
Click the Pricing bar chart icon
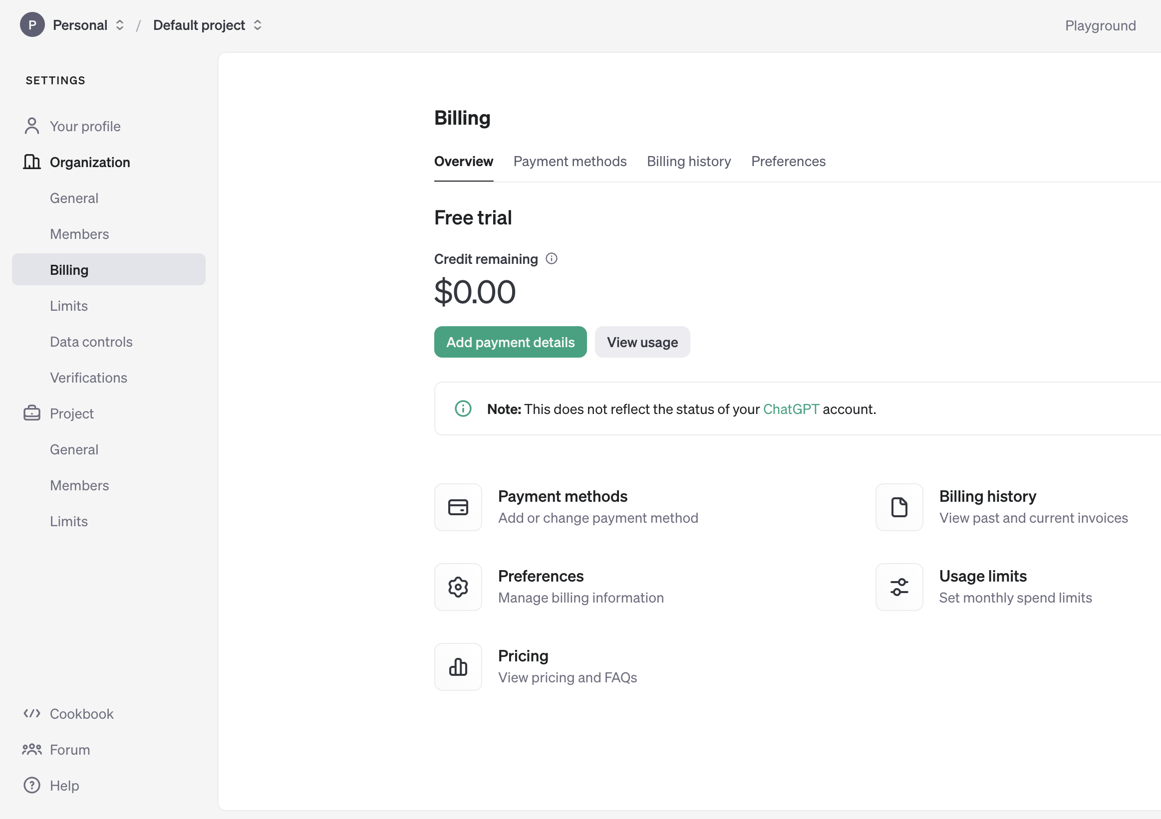(x=458, y=666)
